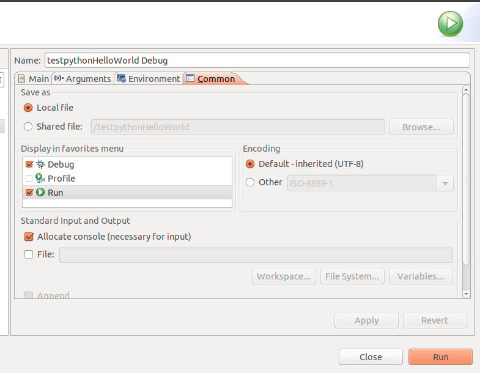Viewport: 480px width, 373px height.
Task: Click the Environment tab icon
Action: [x=121, y=78]
